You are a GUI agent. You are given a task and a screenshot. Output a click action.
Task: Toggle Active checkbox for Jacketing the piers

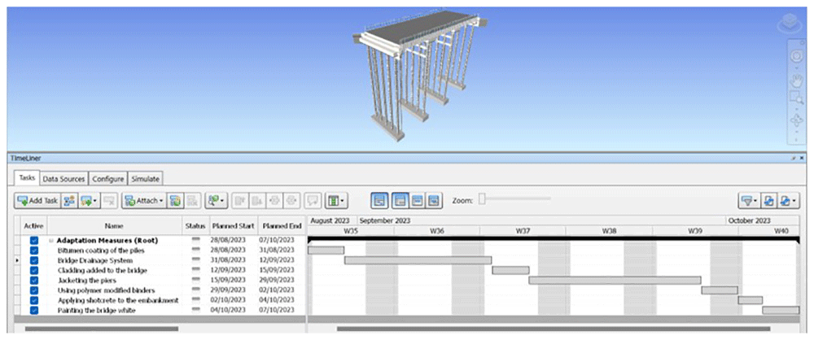(34, 281)
